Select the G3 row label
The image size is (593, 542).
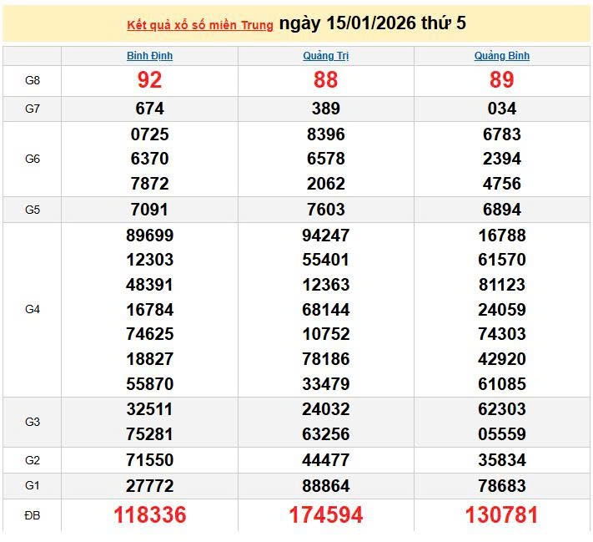click(x=33, y=422)
